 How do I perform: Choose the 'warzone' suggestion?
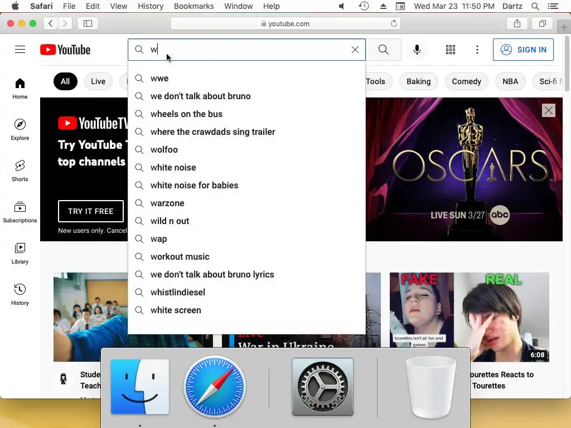click(x=246, y=203)
